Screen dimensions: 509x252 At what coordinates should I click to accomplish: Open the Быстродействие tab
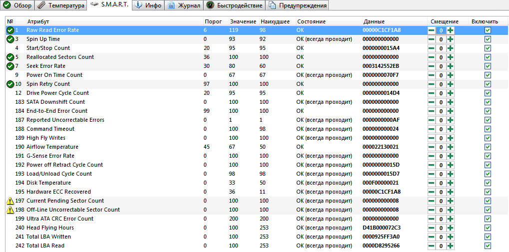[x=234, y=5]
